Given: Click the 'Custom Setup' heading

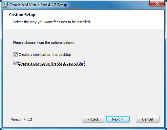Looking at the screenshot, I should [22, 15].
